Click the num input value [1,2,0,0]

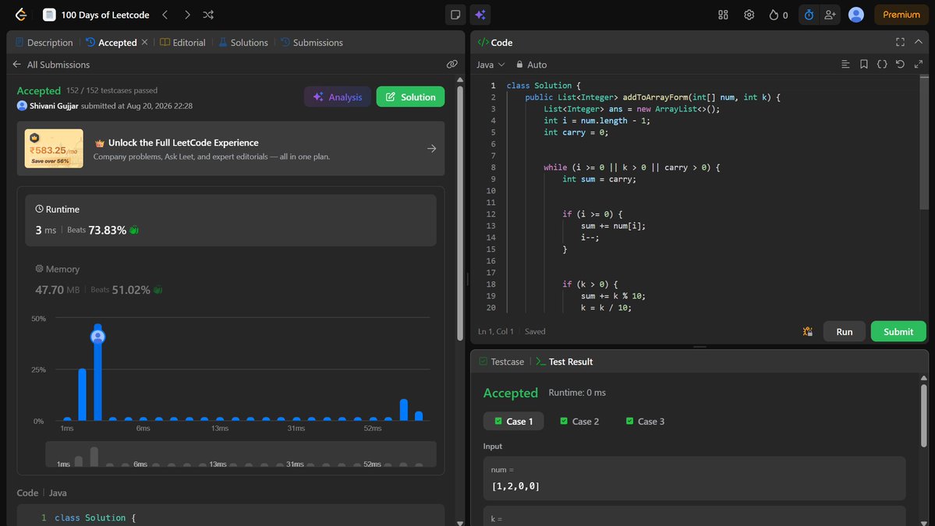(515, 486)
